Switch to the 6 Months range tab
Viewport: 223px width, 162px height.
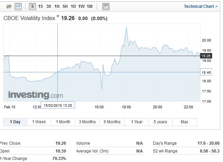tap(112, 122)
